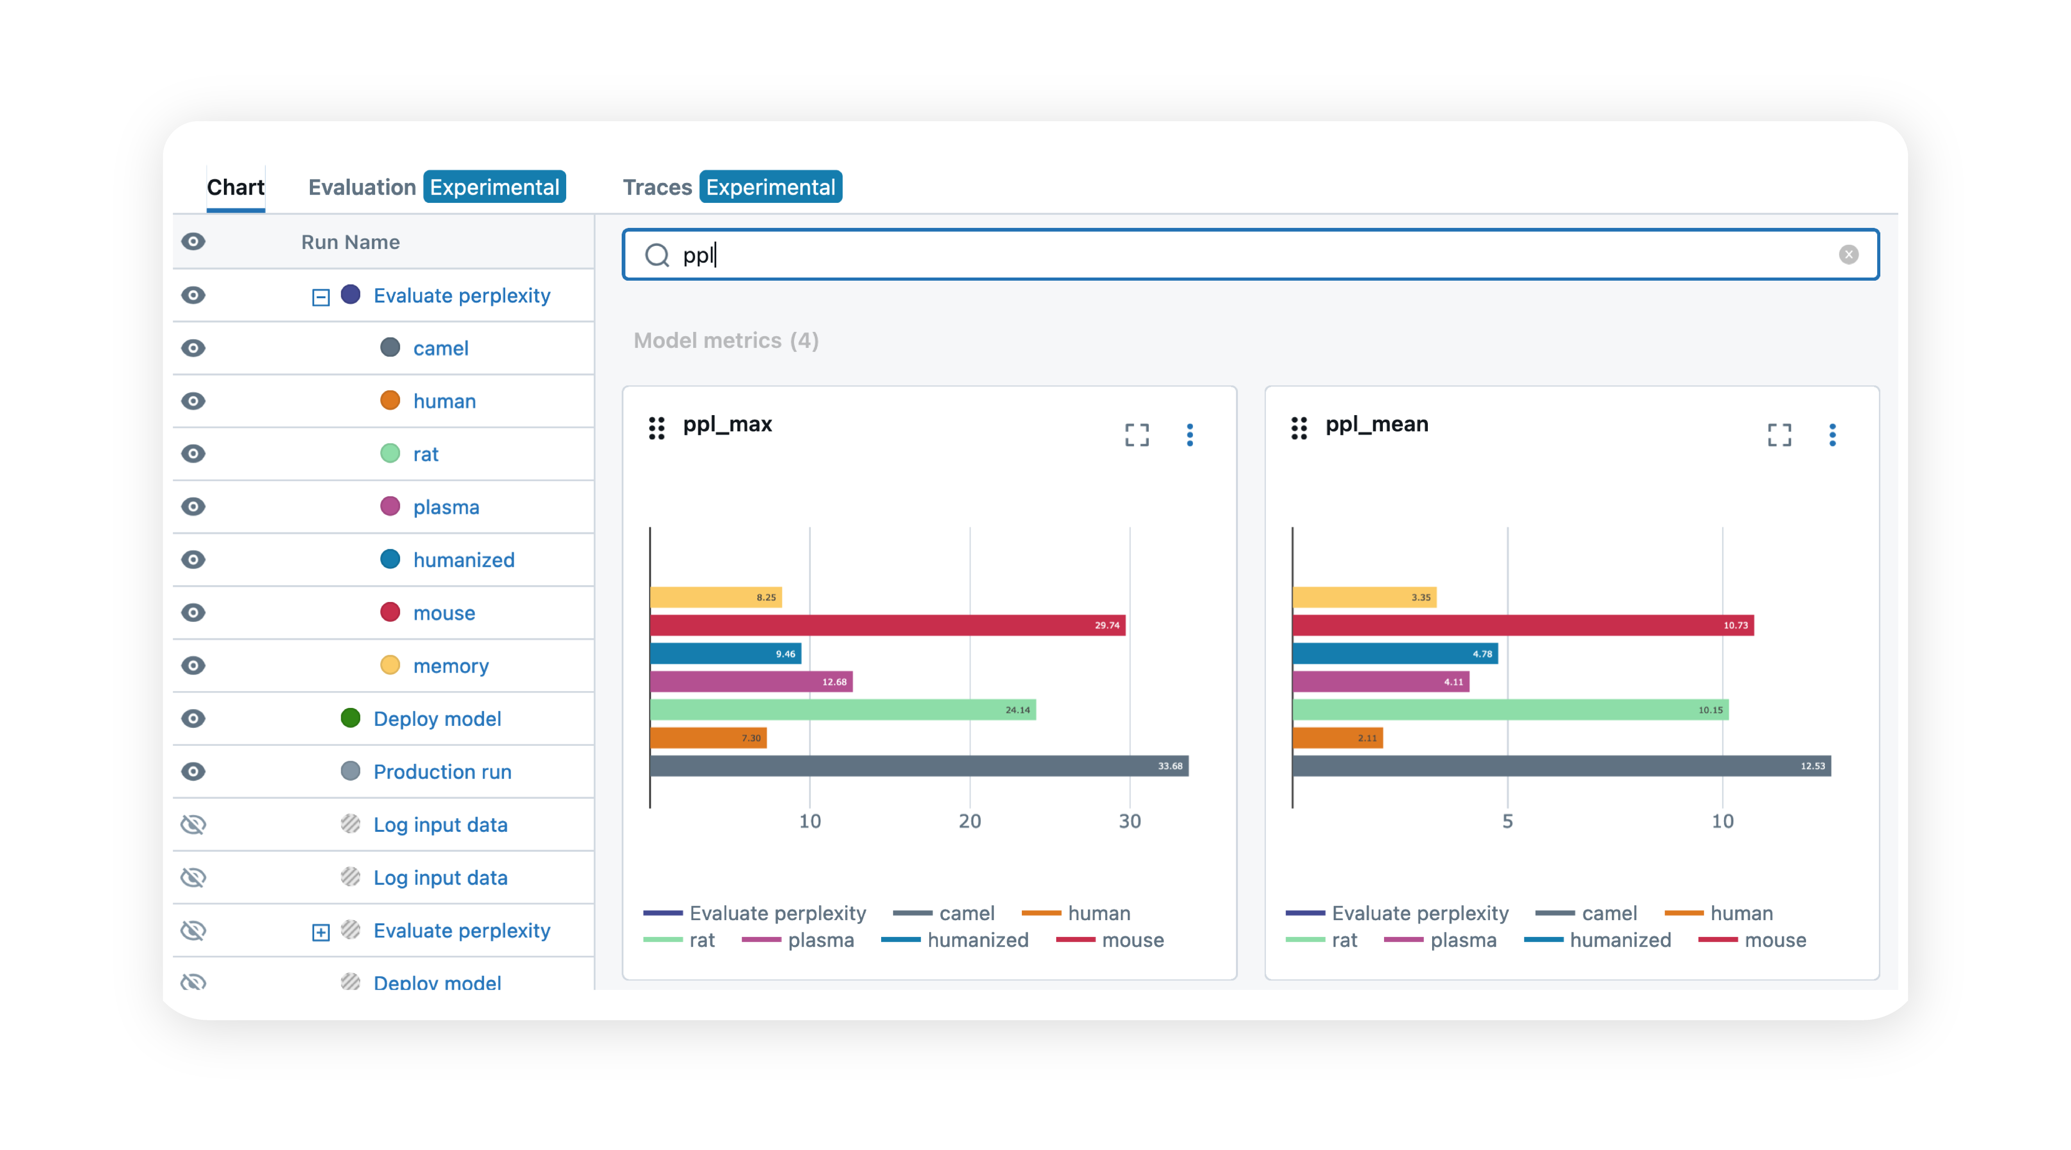Open the camel run link

(x=440, y=348)
